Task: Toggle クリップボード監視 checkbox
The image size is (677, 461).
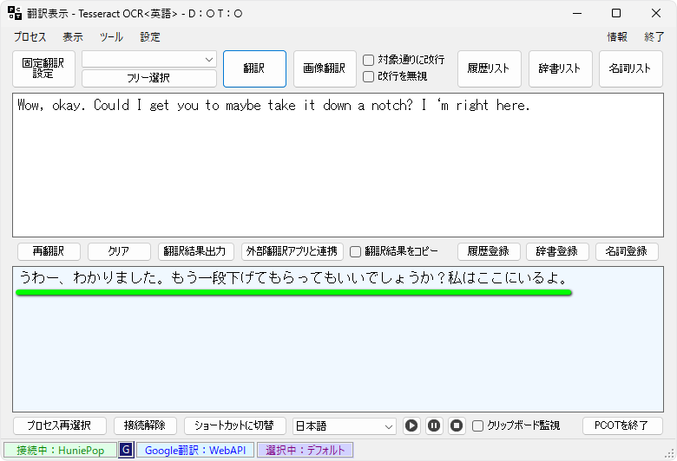Action: pos(477,426)
